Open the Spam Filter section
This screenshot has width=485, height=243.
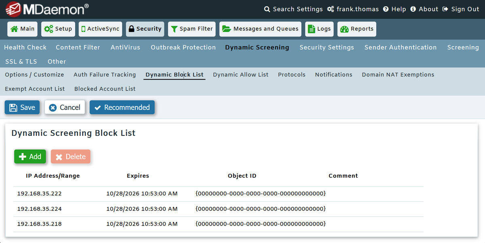point(192,29)
